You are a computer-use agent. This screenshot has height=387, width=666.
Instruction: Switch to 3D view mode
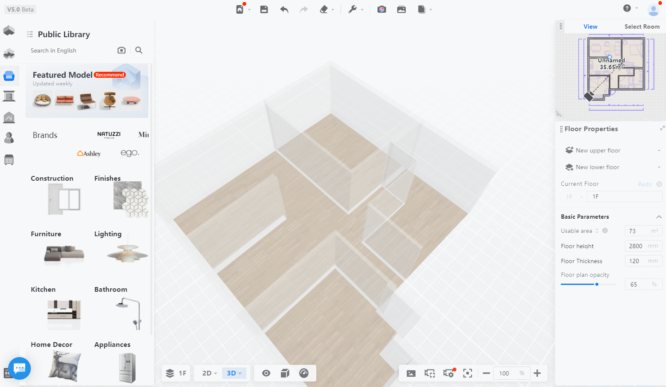click(x=234, y=373)
